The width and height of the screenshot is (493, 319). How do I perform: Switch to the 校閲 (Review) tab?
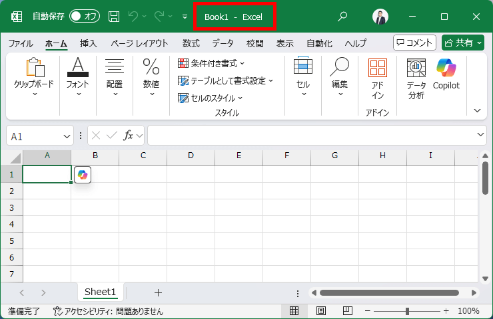click(x=255, y=43)
